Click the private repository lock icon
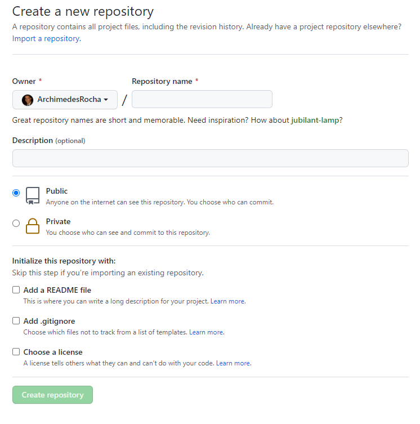 pyautogui.click(x=33, y=226)
